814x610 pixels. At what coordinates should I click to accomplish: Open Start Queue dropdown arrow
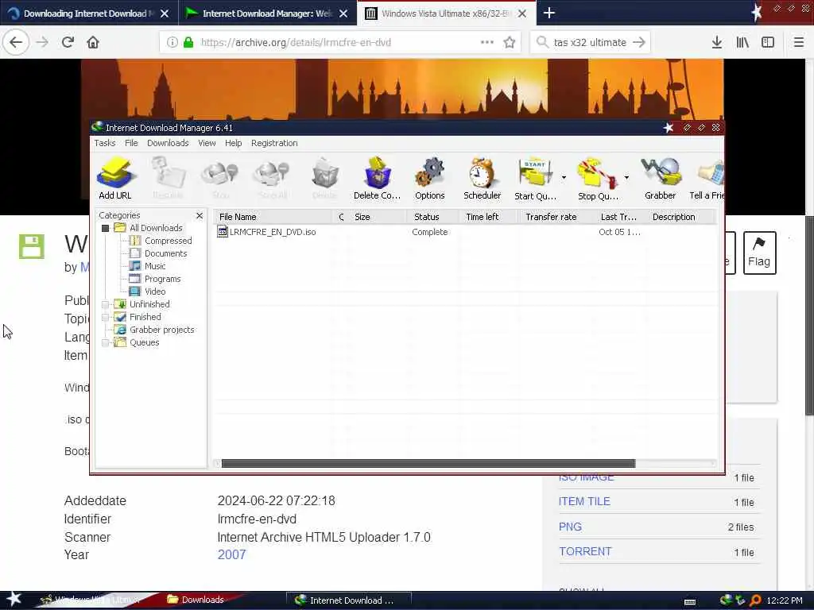(x=564, y=177)
